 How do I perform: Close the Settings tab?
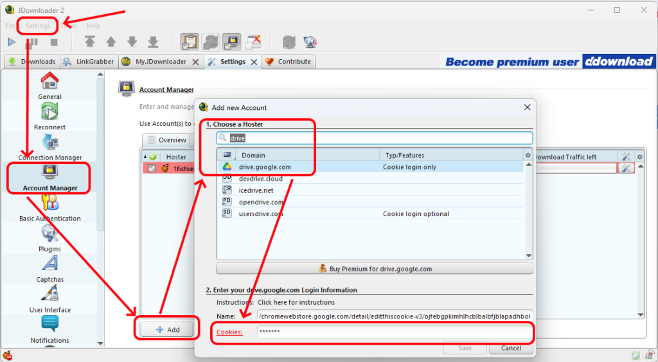point(254,62)
